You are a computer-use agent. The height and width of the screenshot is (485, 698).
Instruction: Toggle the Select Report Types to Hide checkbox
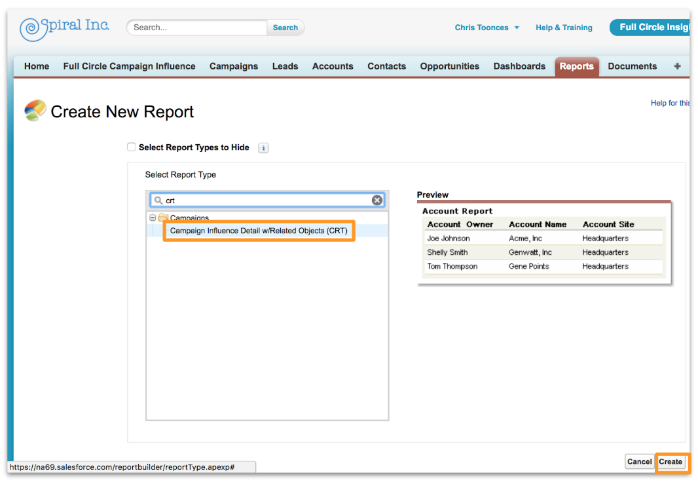click(x=132, y=147)
